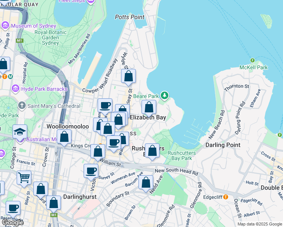Click the New Beach Rd label
Image resolution: width=283 pixels, height=227 pixels.
pos(216,125)
